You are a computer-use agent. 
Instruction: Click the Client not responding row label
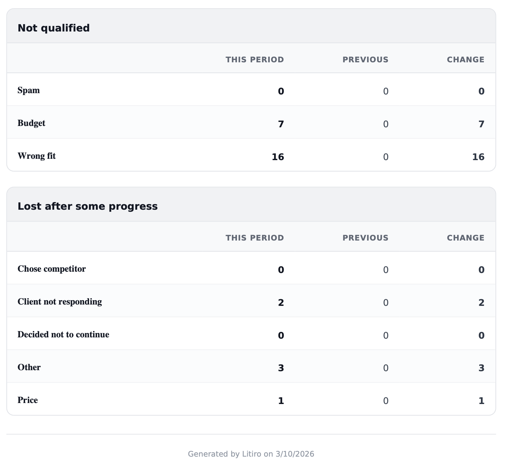(x=60, y=302)
